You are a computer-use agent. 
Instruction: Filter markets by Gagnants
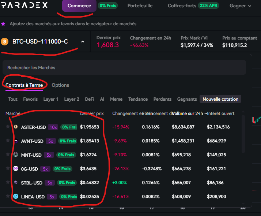click(x=187, y=99)
